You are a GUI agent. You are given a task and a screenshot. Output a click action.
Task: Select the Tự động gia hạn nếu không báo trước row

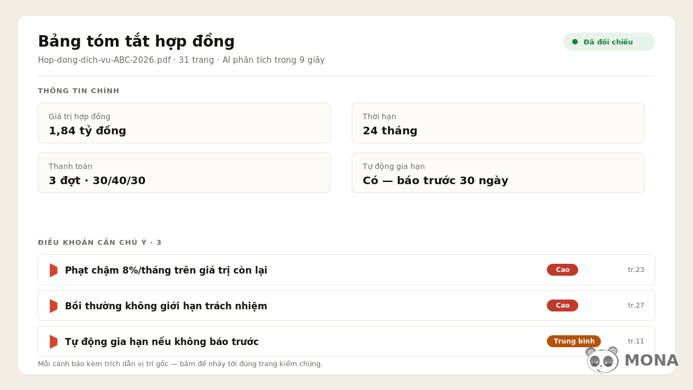346,341
